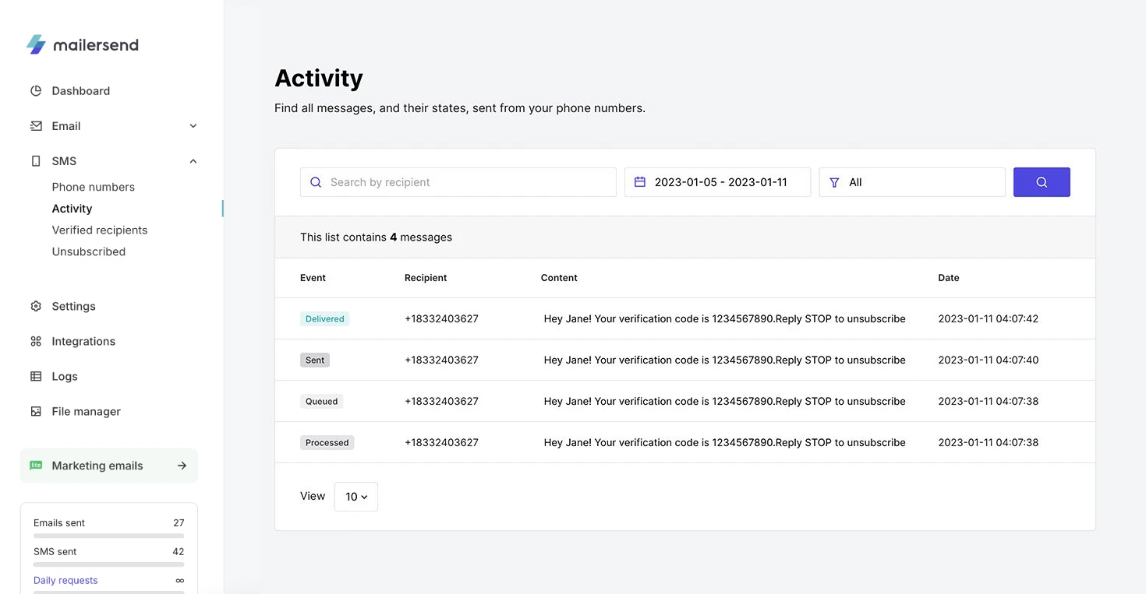Click the blue search button
The height and width of the screenshot is (594, 1146).
[x=1042, y=181]
